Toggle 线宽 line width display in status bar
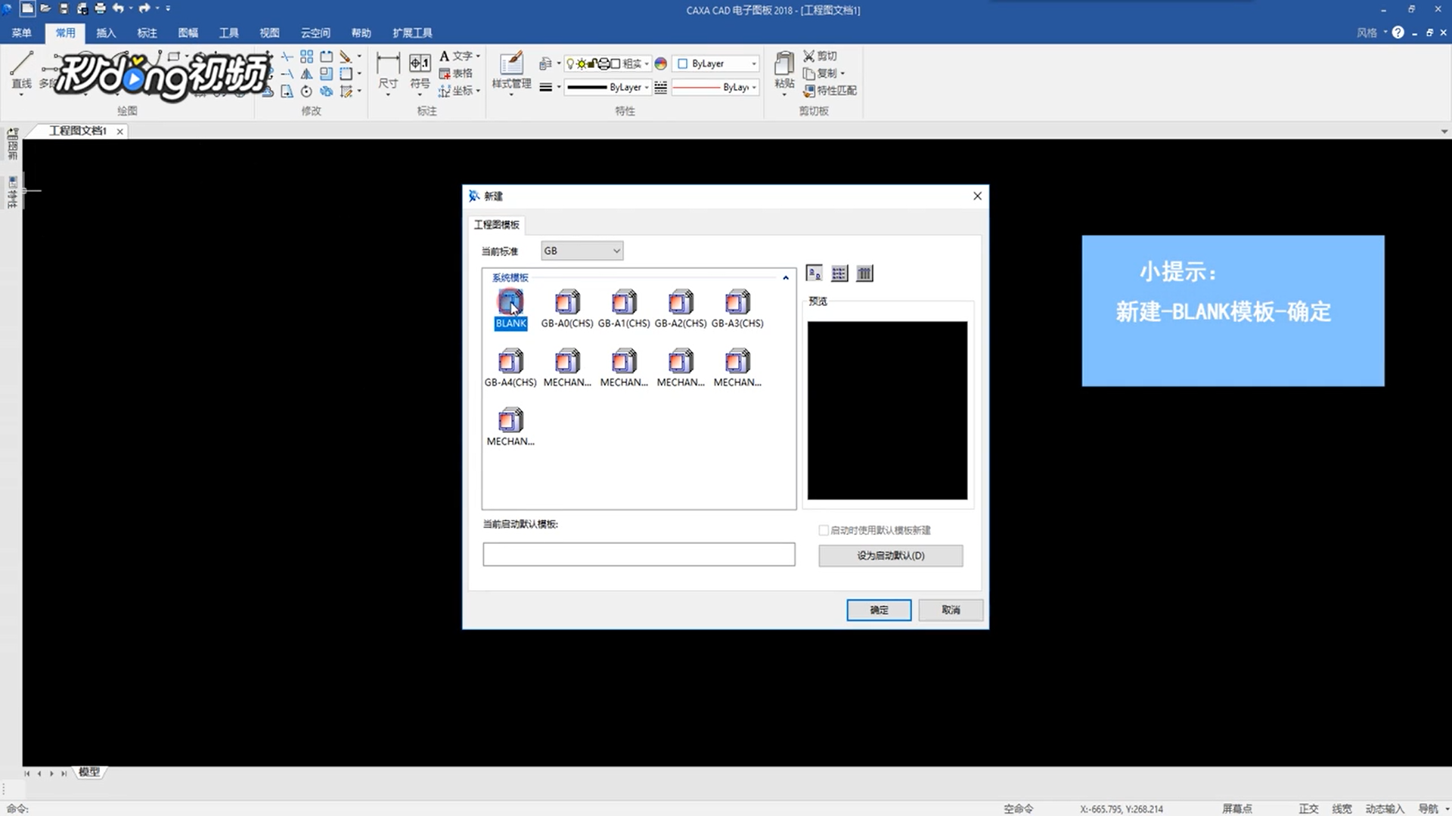 pyautogui.click(x=1342, y=808)
